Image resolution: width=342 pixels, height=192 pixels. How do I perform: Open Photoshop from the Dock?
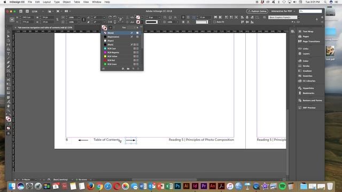tap(177, 186)
